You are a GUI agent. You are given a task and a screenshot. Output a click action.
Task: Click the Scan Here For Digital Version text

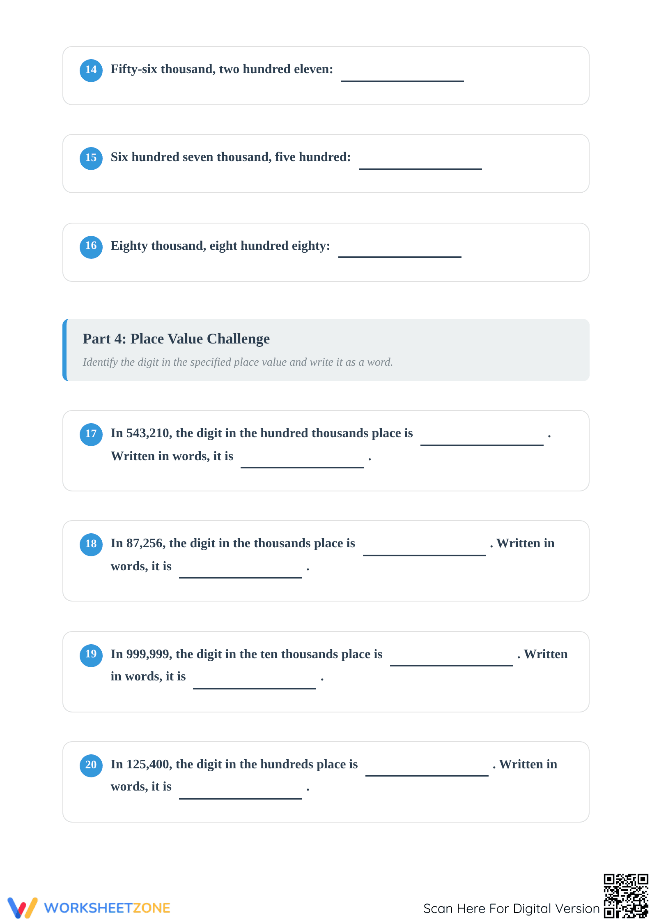point(512,908)
